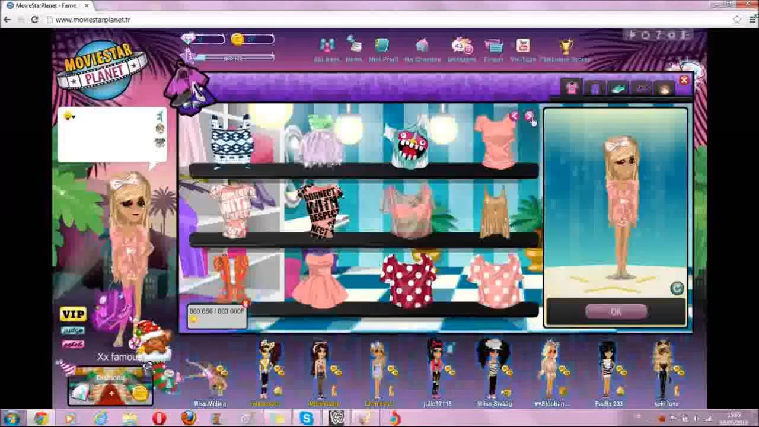This screenshot has width=759, height=427.
Task: Click the diamond currency counter
Action: click(203, 40)
